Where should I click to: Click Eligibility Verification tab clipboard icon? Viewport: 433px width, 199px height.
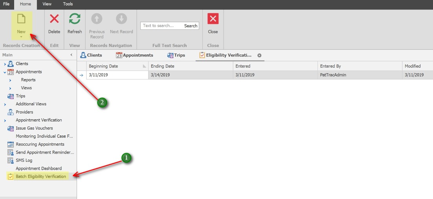(202, 55)
